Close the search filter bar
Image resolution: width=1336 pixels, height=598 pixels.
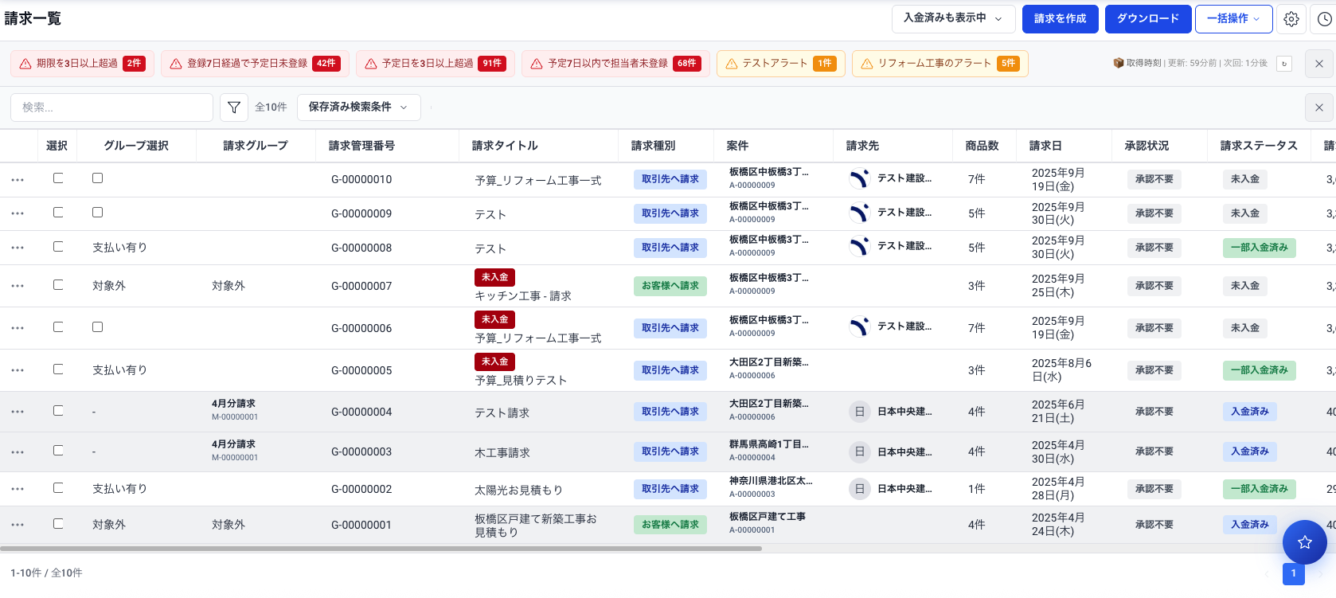[1319, 107]
